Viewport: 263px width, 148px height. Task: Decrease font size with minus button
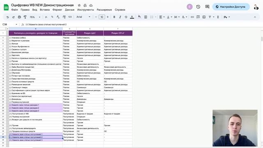96,17
